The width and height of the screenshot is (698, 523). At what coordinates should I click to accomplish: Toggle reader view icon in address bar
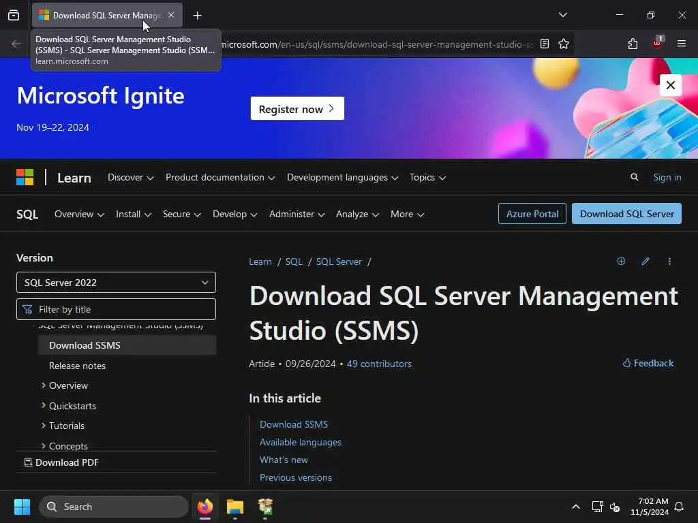coord(545,44)
